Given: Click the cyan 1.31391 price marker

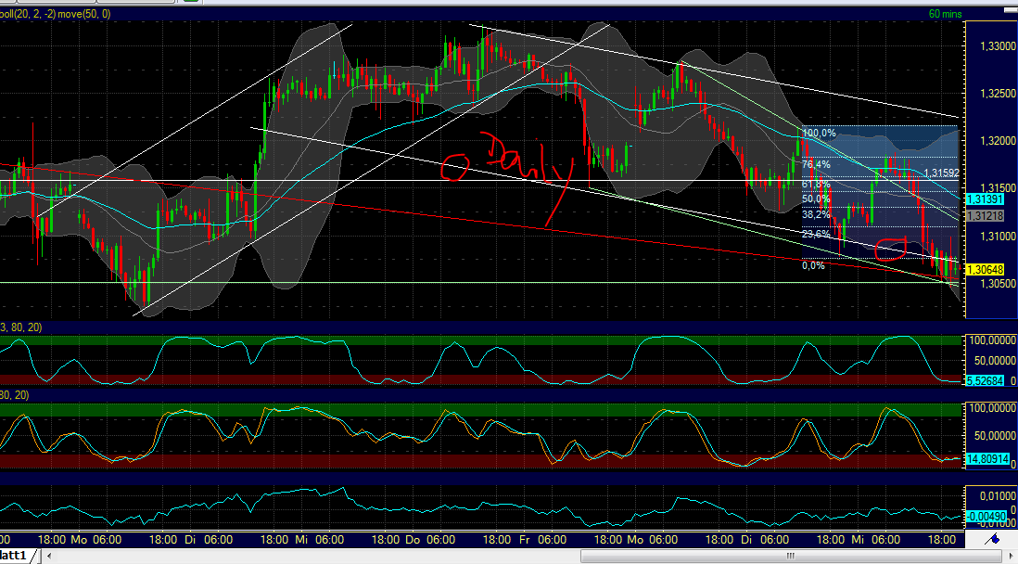Looking at the screenshot, I should pos(986,197).
